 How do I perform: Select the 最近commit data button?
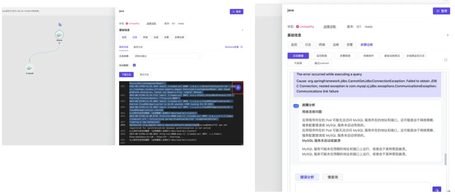point(321,63)
